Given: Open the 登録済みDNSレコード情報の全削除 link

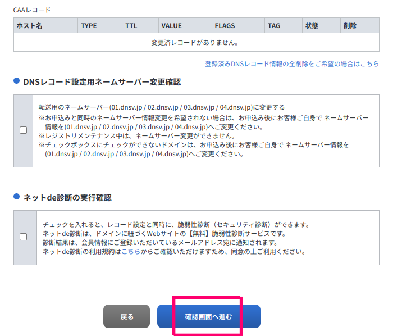Looking at the screenshot, I should 292,64.
